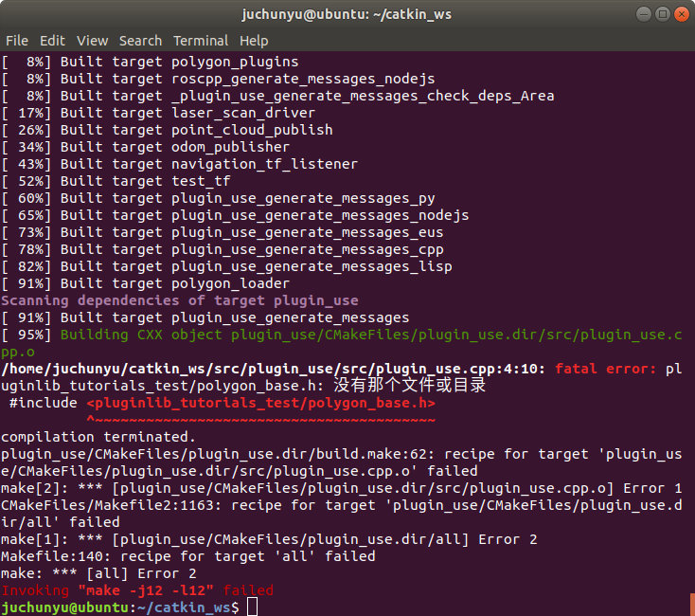The width and height of the screenshot is (695, 616).
Task: Click the green 'Building CXX object' line
Action: tap(341, 343)
